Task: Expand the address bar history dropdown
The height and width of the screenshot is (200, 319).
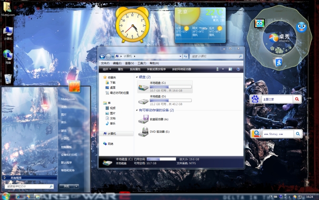Action: coord(180,56)
